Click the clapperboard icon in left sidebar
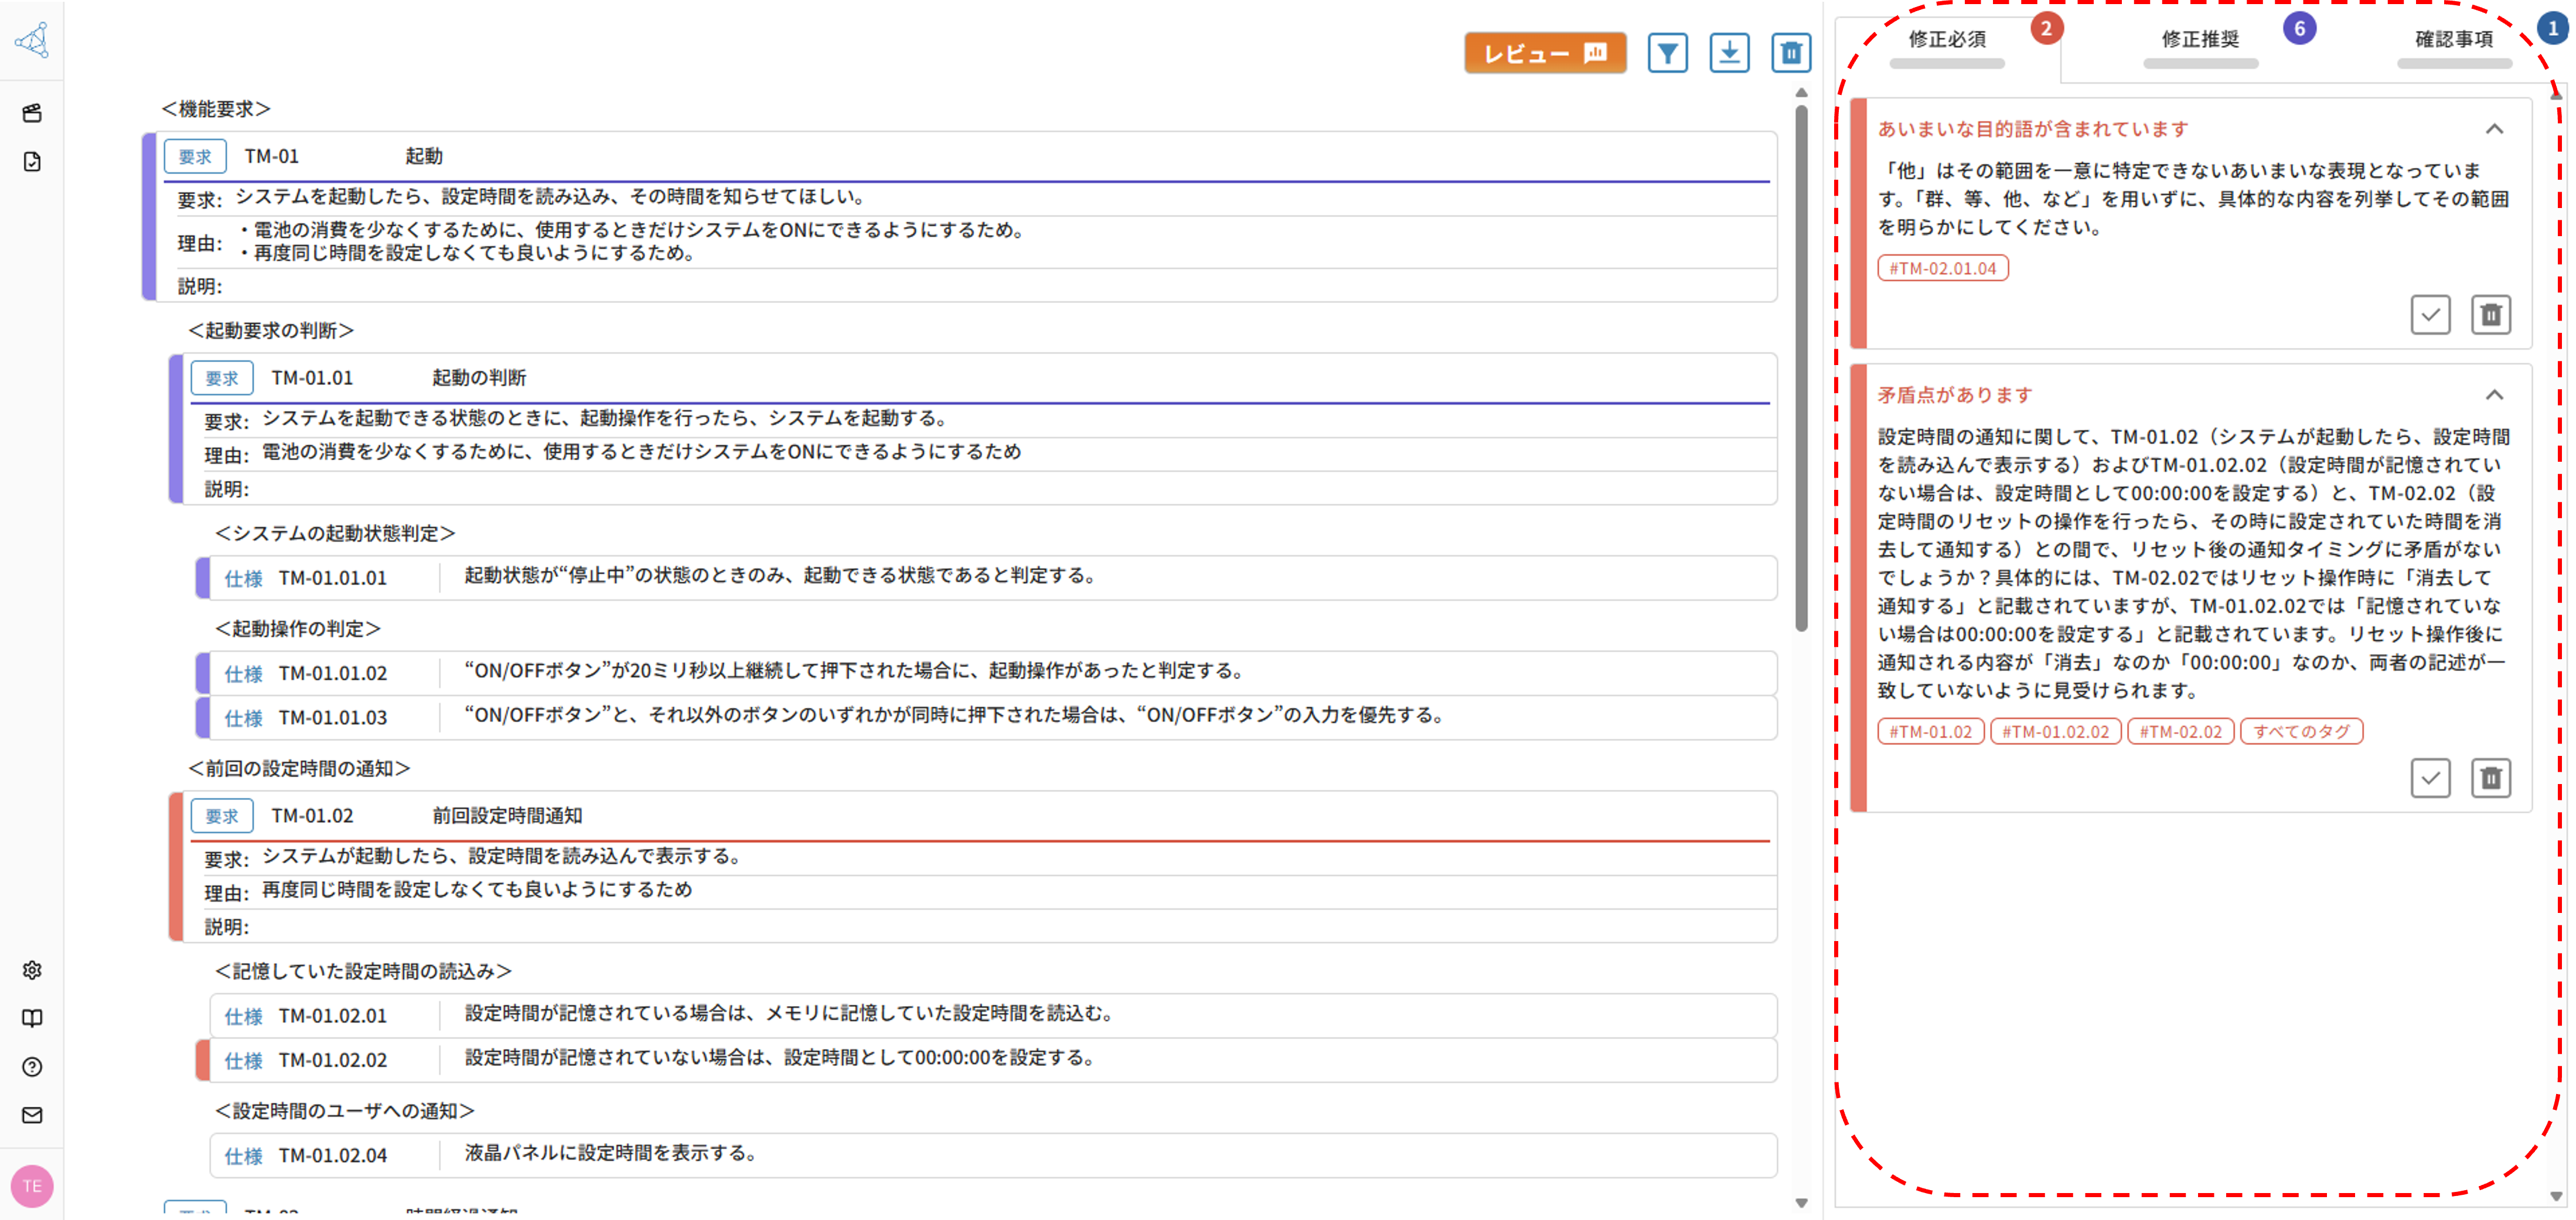 pyautogui.click(x=32, y=113)
